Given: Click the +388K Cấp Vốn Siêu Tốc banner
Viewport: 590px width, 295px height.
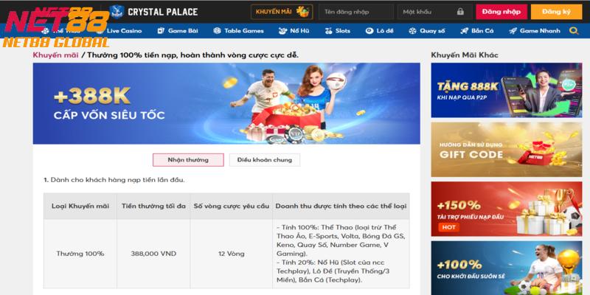Looking at the screenshot, I should [x=226, y=103].
